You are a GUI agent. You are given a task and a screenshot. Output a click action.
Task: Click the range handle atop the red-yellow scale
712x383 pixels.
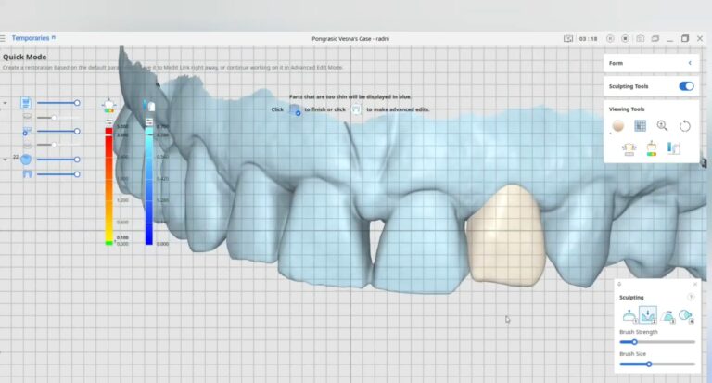tap(108, 121)
